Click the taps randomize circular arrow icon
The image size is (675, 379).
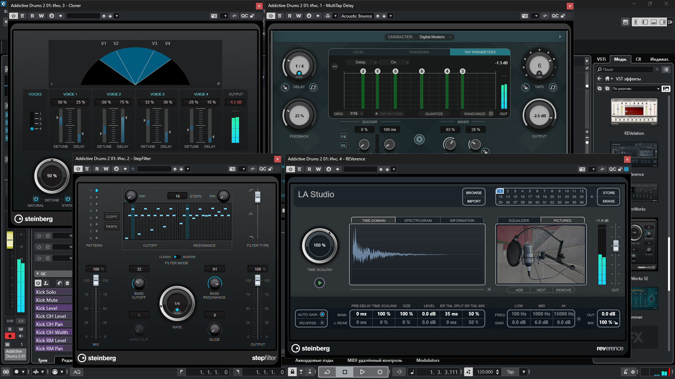pyautogui.click(x=553, y=87)
